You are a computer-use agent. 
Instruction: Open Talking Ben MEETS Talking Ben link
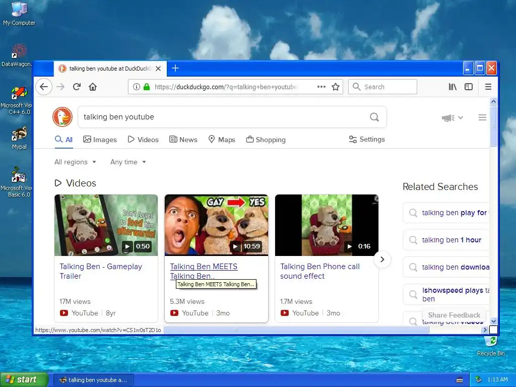tap(204, 271)
